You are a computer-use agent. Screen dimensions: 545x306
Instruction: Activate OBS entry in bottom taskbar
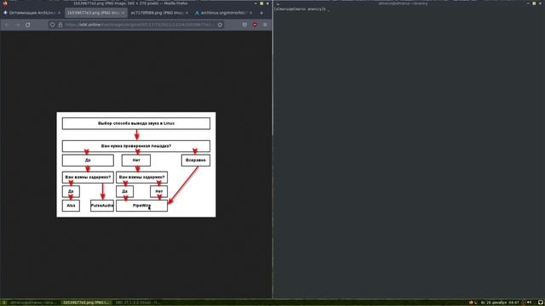[138, 303]
